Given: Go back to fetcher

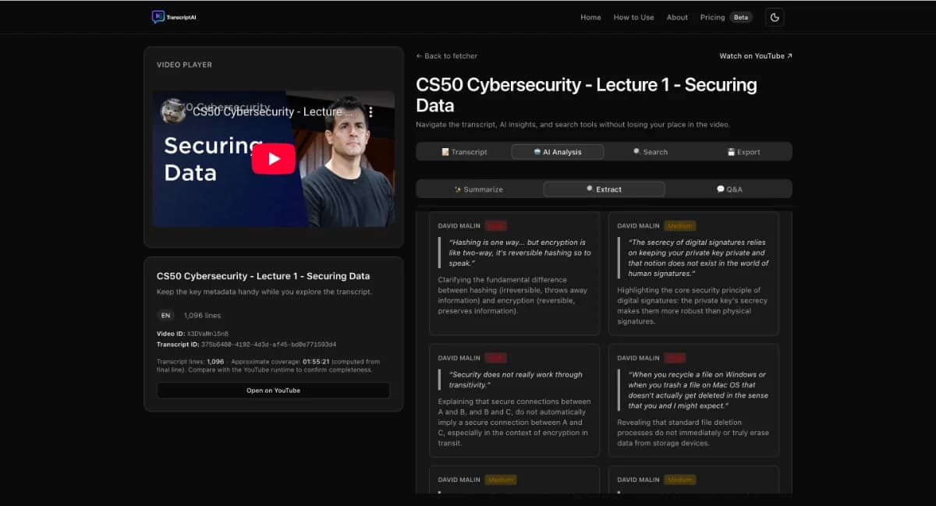Looking at the screenshot, I should pyautogui.click(x=446, y=56).
